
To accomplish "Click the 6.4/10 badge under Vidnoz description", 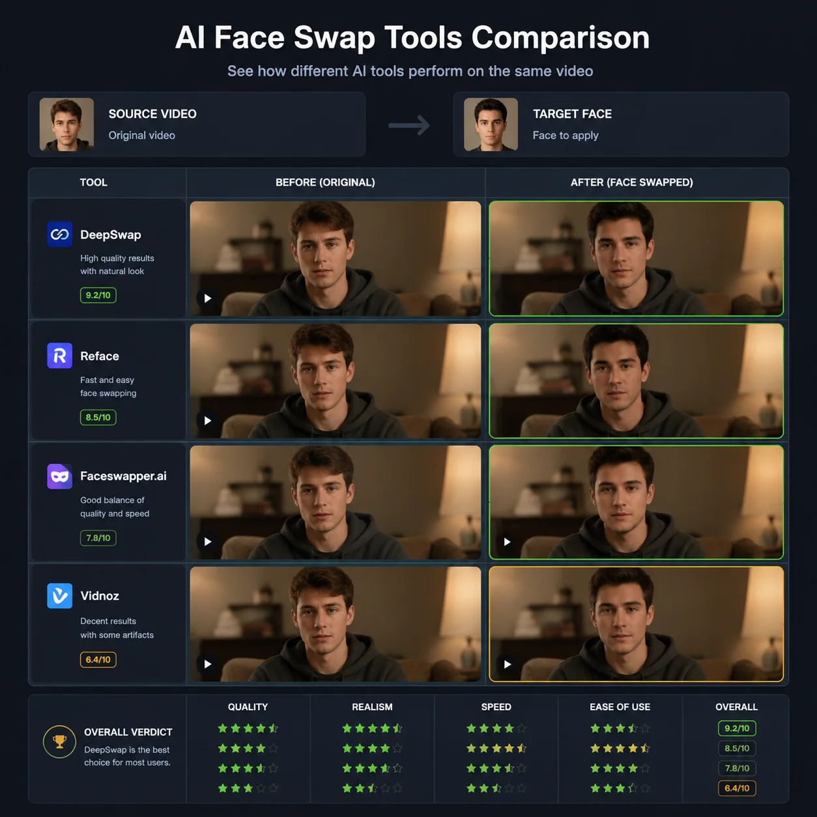I will point(98,660).
